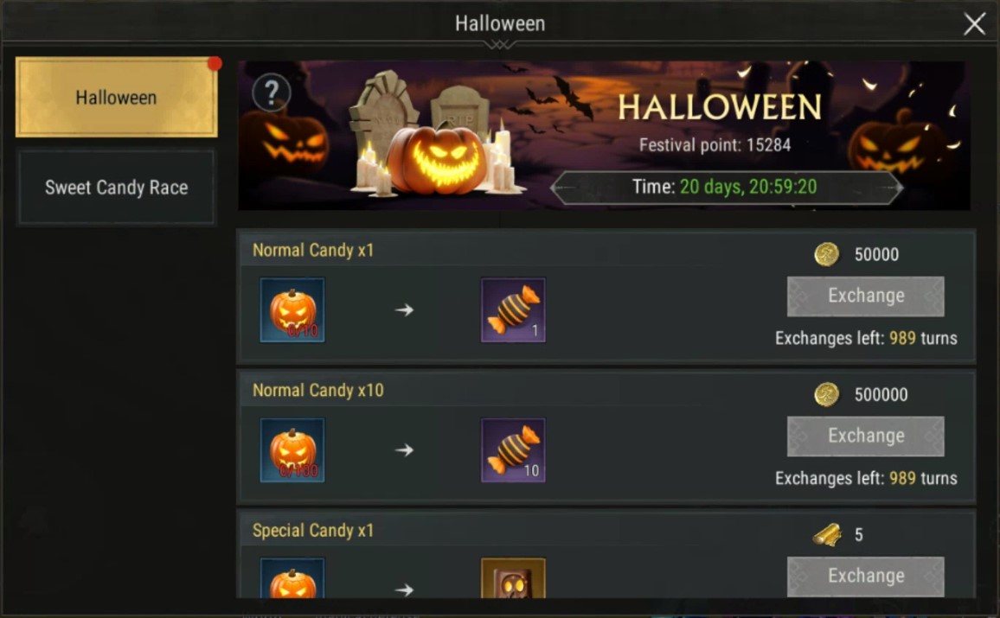Open the question mark help icon

pyautogui.click(x=272, y=93)
